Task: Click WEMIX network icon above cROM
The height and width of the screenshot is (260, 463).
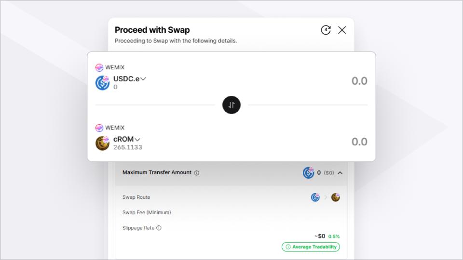Action: click(x=99, y=128)
